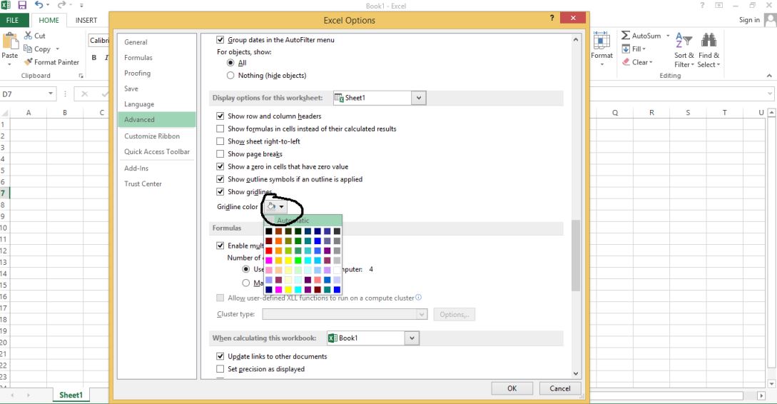Enable Show page breaks checkbox
This screenshot has width=777, height=404.
pyautogui.click(x=220, y=153)
